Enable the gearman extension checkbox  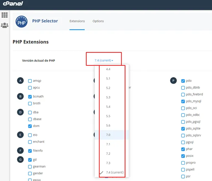[30, 167]
